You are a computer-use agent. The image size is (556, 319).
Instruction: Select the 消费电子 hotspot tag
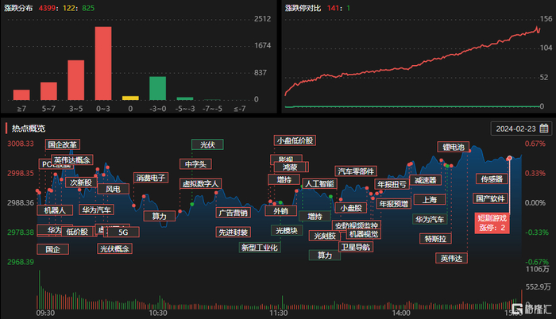(151, 178)
